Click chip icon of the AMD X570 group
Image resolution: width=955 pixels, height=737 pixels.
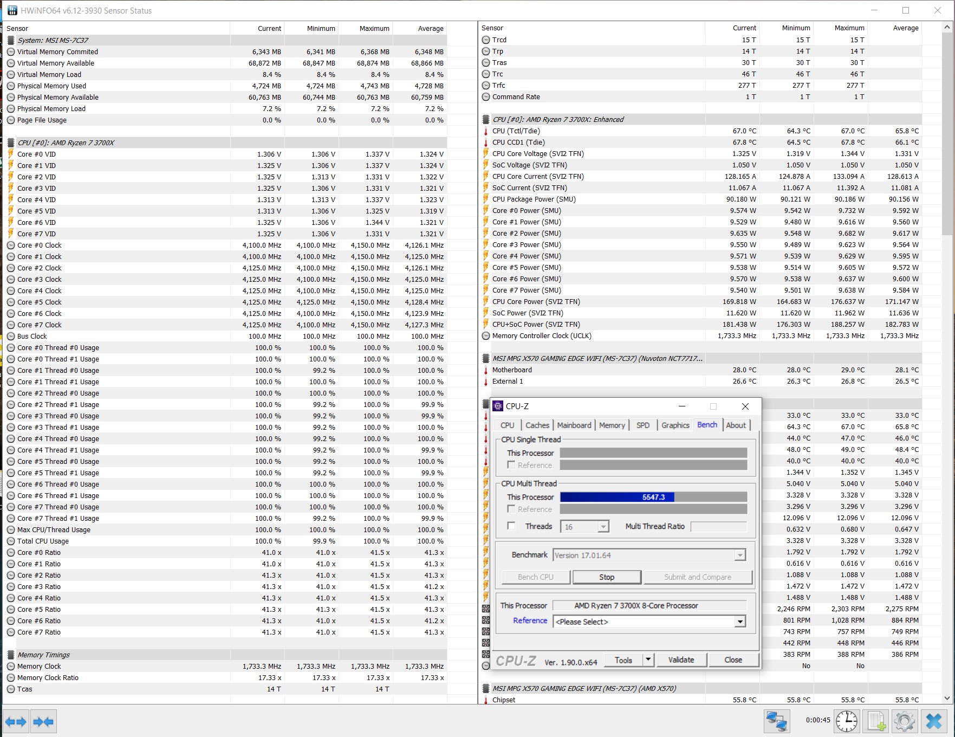pyautogui.click(x=486, y=688)
